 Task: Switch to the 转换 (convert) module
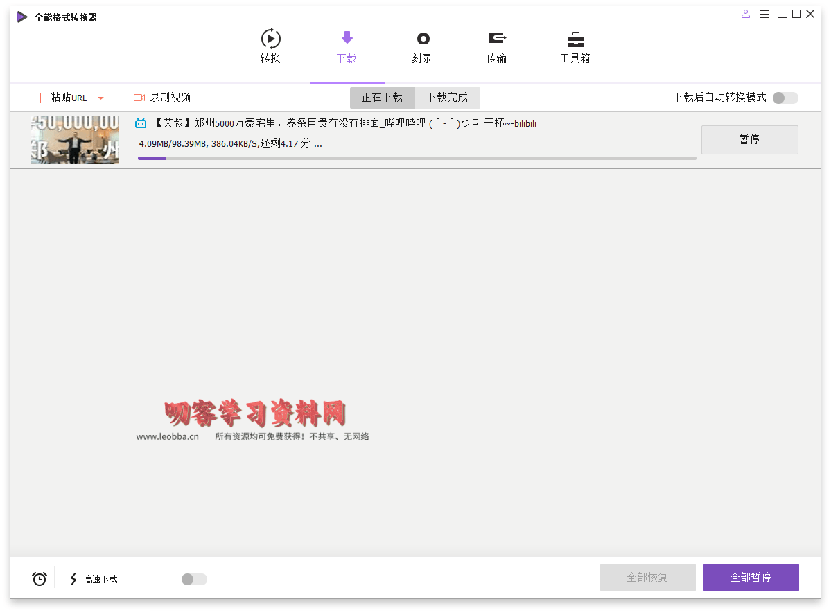270,46
